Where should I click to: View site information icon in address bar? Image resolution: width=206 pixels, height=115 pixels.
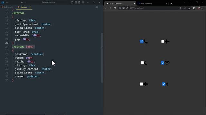click(x=120, y=8)
